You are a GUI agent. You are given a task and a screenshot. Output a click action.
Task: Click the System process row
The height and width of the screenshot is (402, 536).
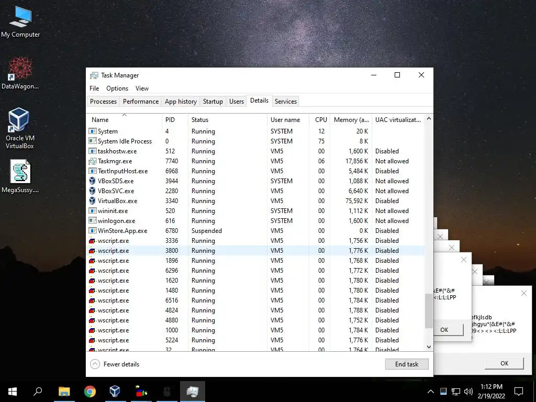click(255, 131)
